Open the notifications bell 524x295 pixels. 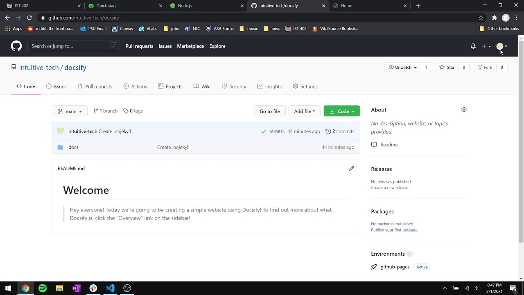[473, 46]
